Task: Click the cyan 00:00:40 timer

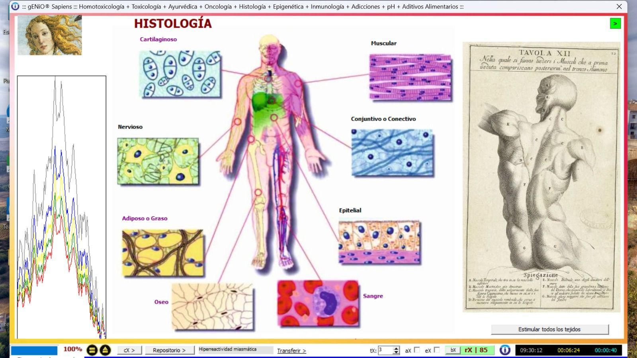Action: [x=606, y=350]
